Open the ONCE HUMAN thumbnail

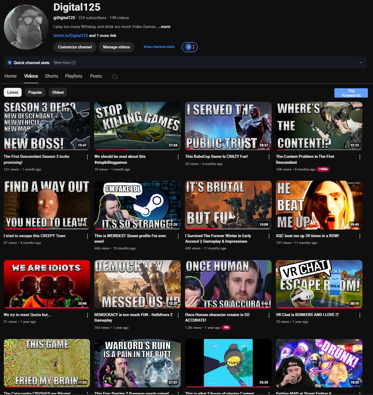[228, 284]
